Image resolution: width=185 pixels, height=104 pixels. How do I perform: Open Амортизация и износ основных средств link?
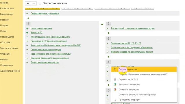pyautogui.click(x=50, y=37)
